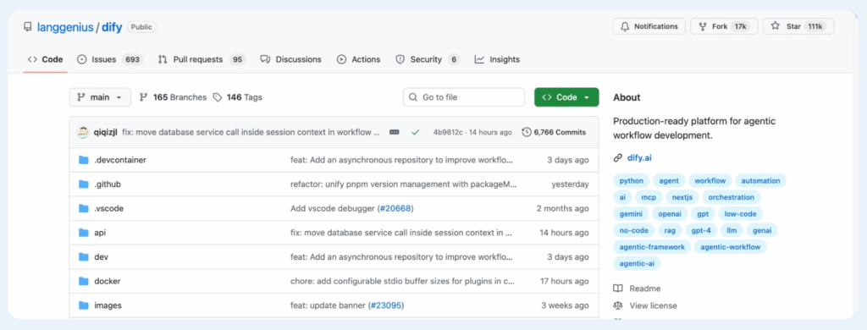Click the folder icon for api
Viewport: 867px width, 330px height.
tap(84, 233)
